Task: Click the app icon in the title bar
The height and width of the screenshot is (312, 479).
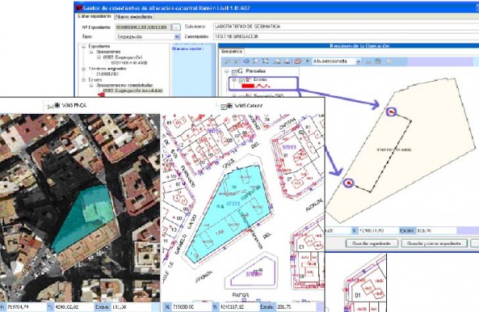Action: tap(79, 8)
